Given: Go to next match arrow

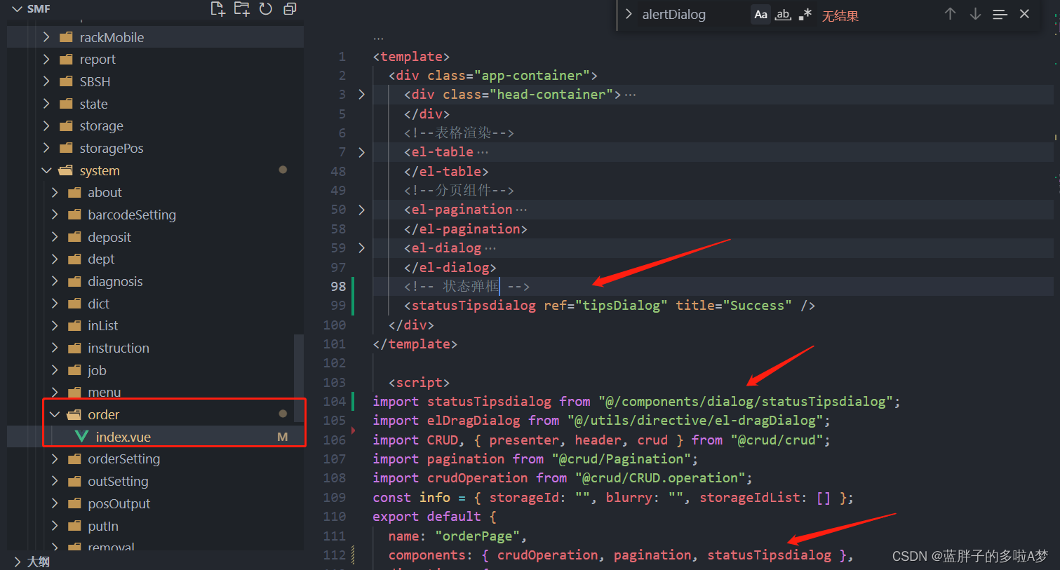Looking at the screenshot, I should pos(975,14).
